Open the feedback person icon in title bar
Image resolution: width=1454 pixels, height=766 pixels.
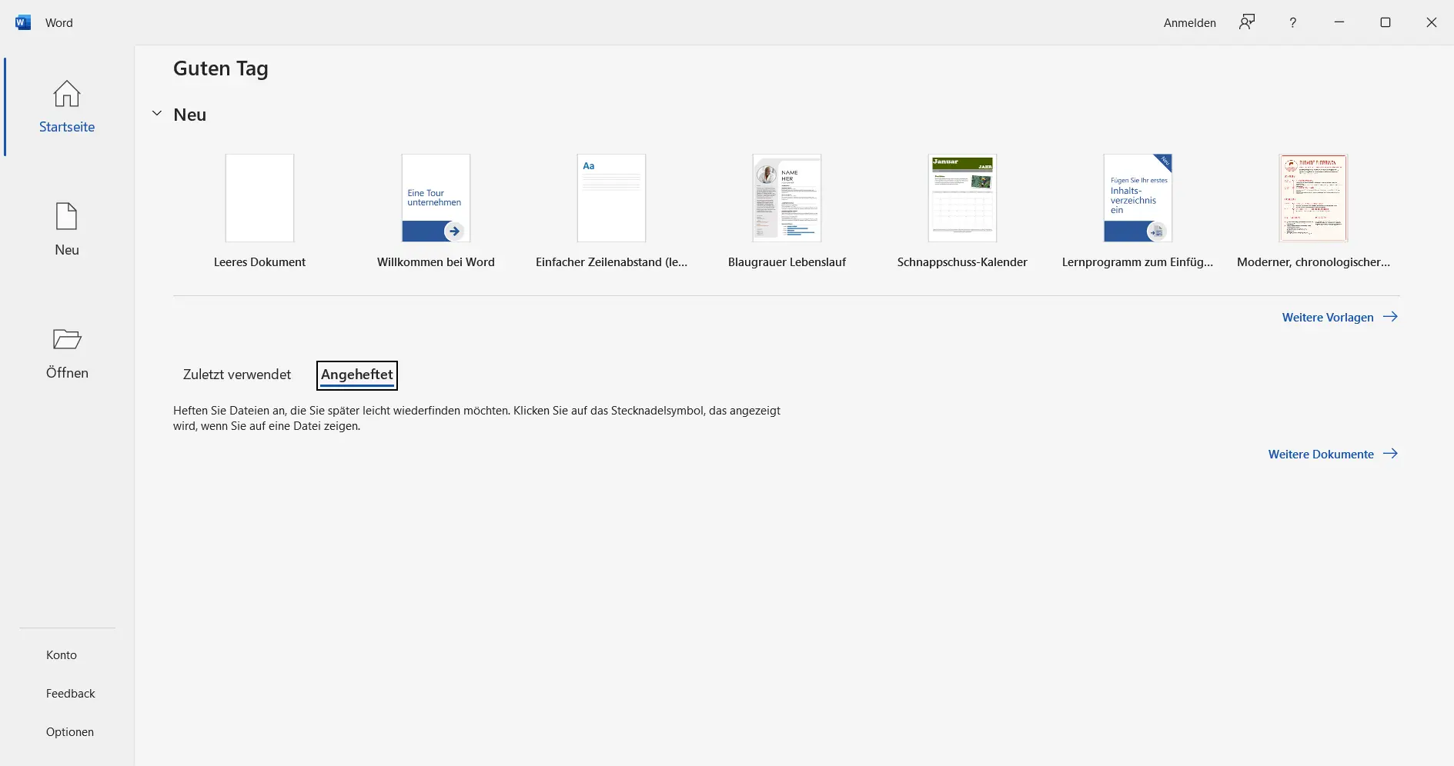tap(1246, 22)
